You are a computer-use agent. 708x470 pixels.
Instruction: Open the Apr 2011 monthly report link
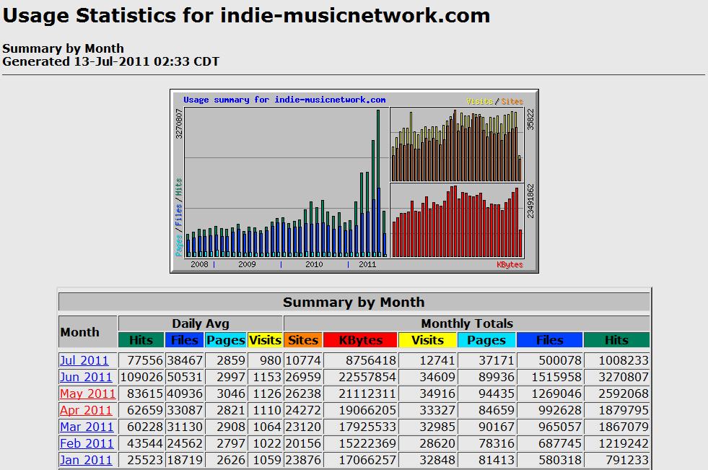[86, 410]
